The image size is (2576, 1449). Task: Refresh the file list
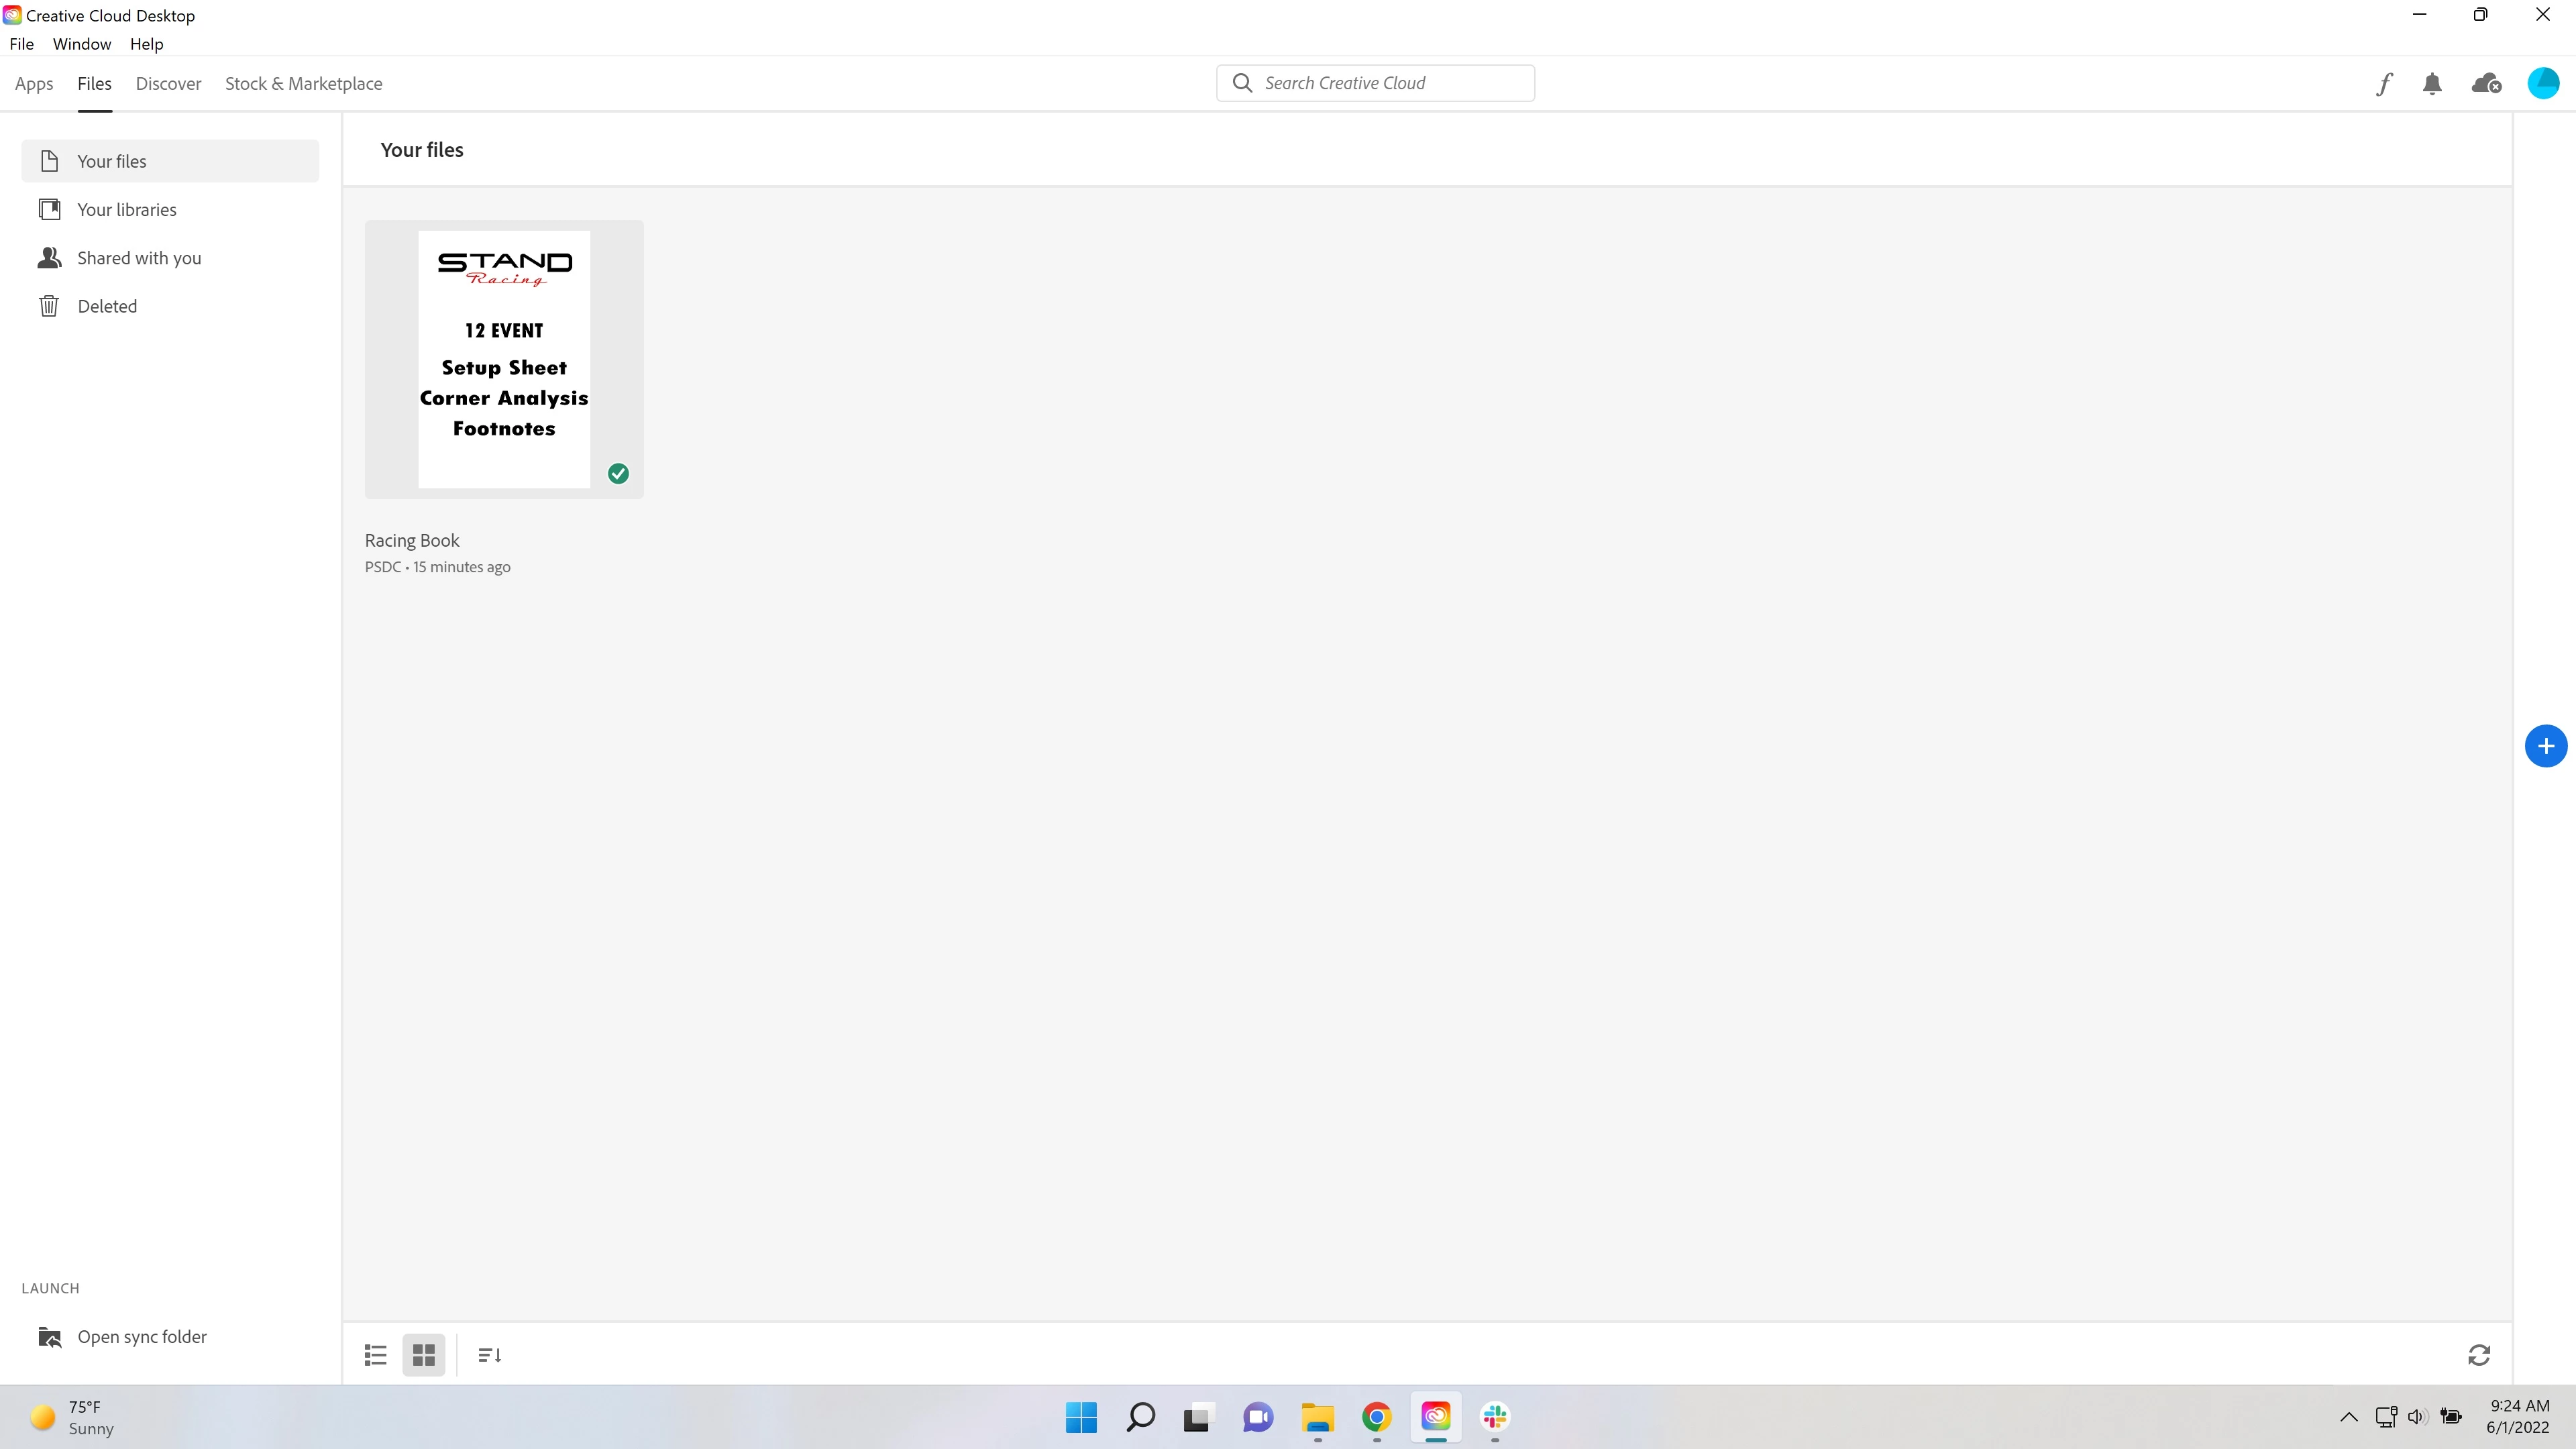(2478, 1355)
